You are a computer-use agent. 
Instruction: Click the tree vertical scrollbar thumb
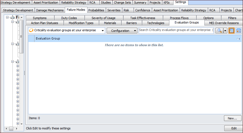[22, 36]
